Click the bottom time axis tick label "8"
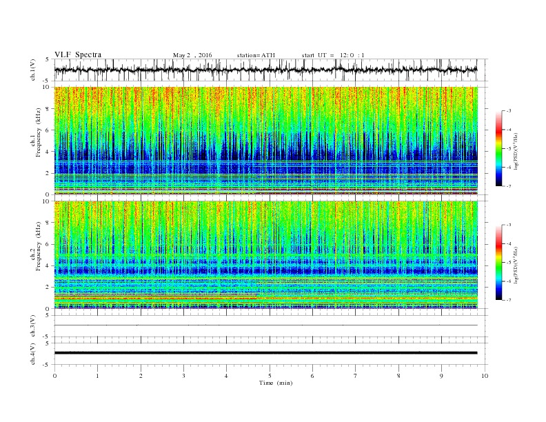Image resolution: width=546 pixels, height=422 pixels. click(398, 376)
